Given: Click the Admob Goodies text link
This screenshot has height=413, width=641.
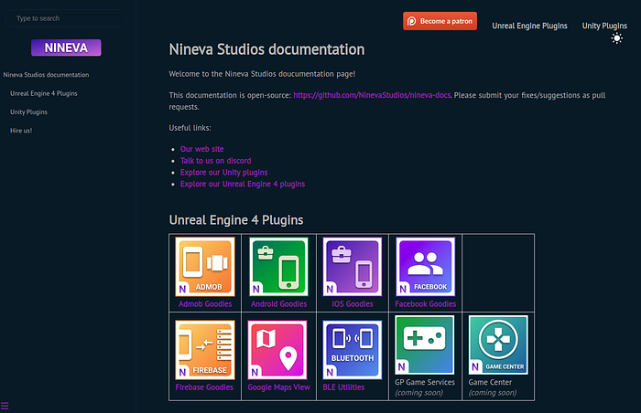Looking at the screenshot, I should 205,304.
